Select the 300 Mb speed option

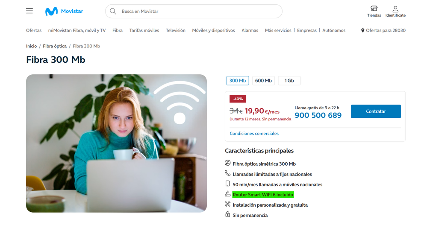(238, 81)
